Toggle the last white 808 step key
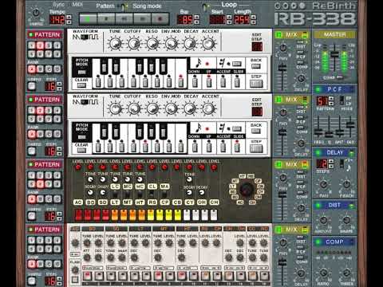The image size is (383, 287). [x=214, y=214]
